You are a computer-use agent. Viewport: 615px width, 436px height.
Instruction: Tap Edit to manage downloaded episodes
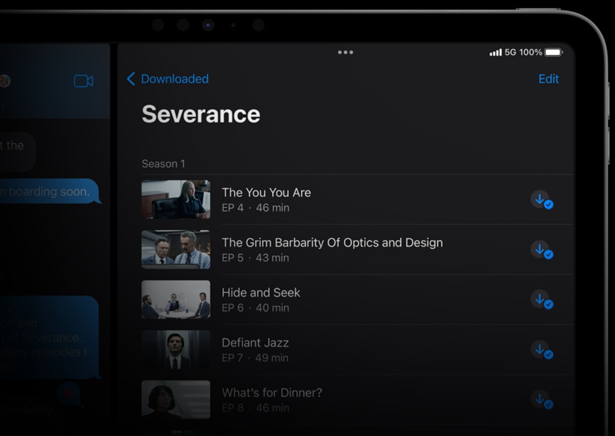pyautogui.click(x=548, y=79)
